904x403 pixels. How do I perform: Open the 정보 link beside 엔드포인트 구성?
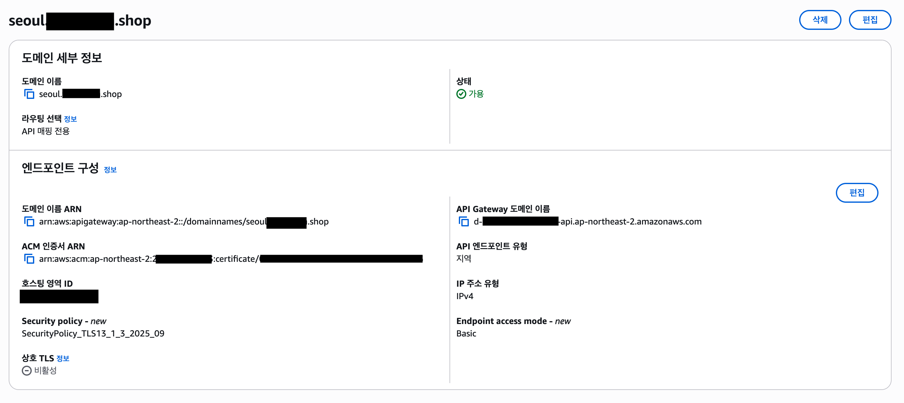pyautogui.click(x=110, y=170)
